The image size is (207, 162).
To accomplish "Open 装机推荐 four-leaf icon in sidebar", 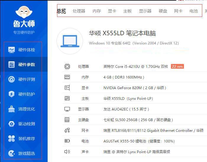I will point(12,139).
